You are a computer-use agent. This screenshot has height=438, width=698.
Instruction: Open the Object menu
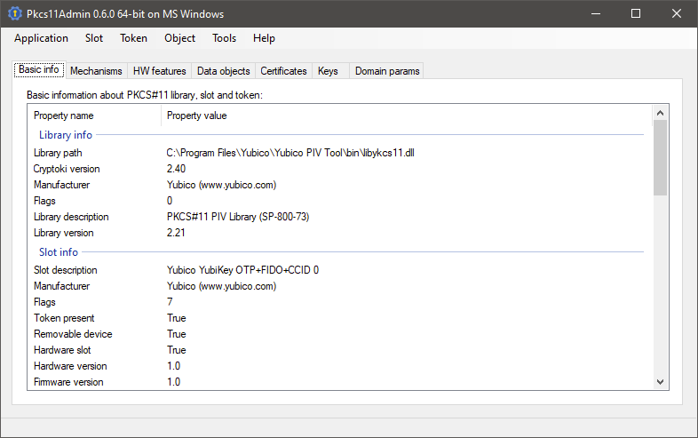180,38
